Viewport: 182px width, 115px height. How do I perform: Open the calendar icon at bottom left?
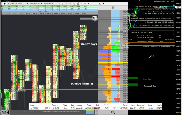[4, 112]
